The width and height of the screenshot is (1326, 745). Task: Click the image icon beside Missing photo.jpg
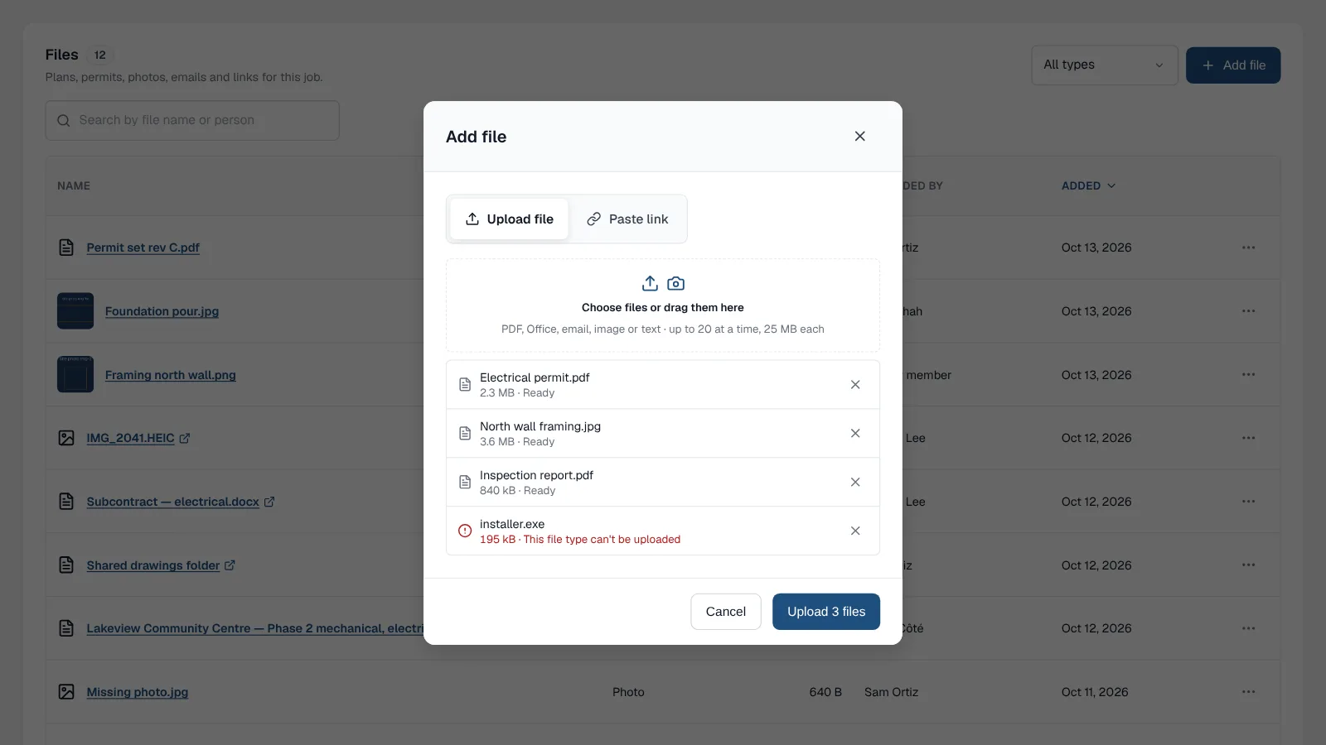[66, 692]
